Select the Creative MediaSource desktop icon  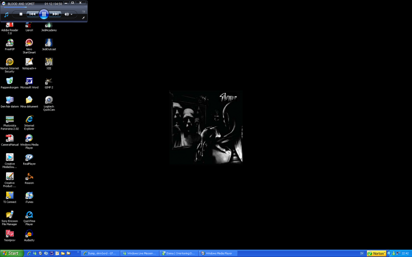[x=10, y=161]
